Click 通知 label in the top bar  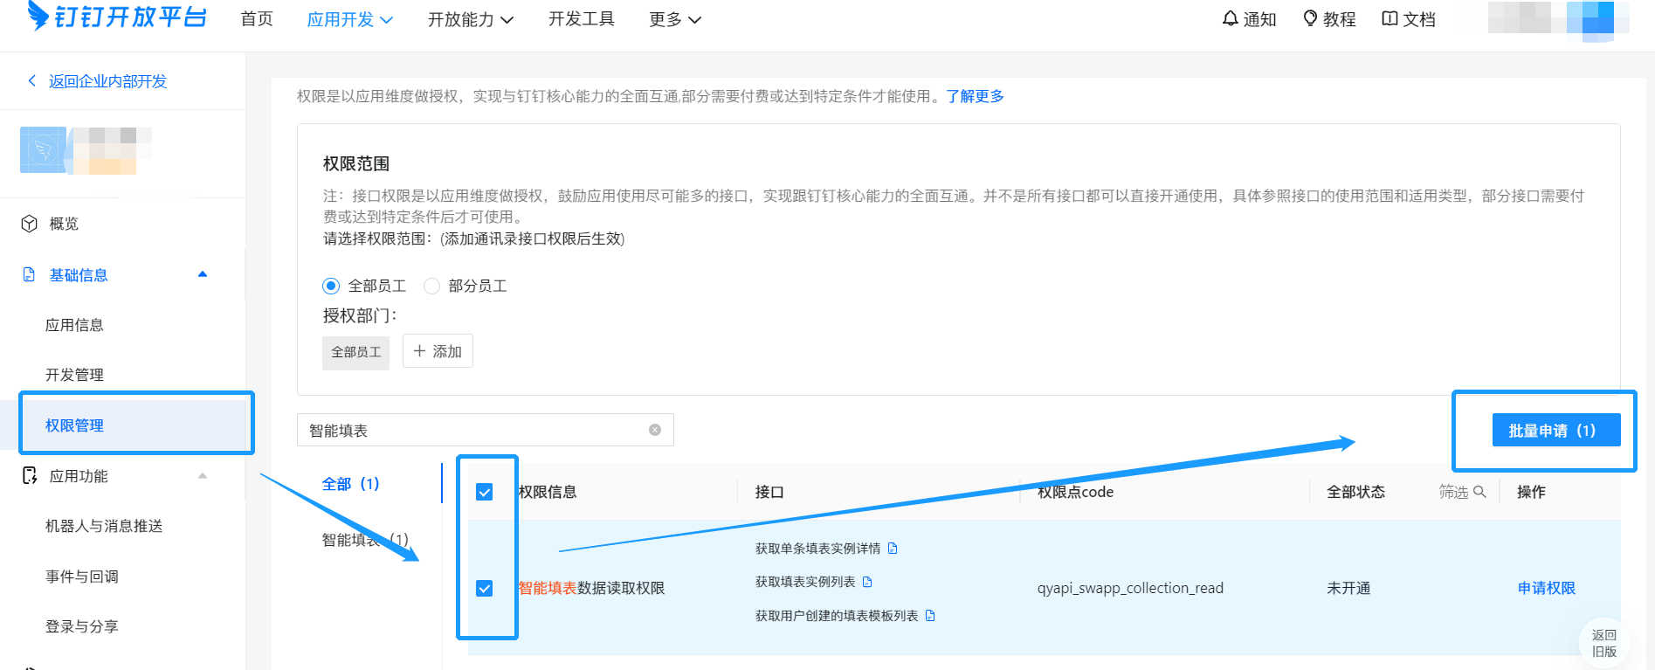(x=1259, y=19)
